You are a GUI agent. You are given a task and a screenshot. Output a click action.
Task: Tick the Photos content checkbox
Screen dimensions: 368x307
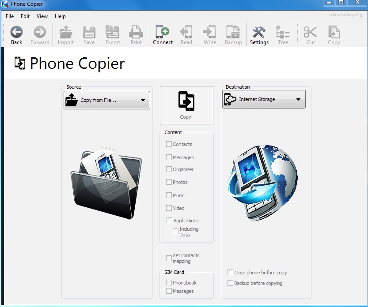tap(169, 182)
